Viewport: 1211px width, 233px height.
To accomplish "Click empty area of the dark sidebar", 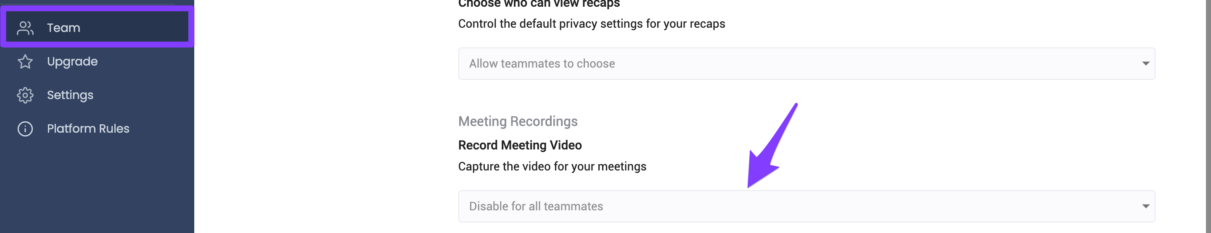I will coord(97,188).
